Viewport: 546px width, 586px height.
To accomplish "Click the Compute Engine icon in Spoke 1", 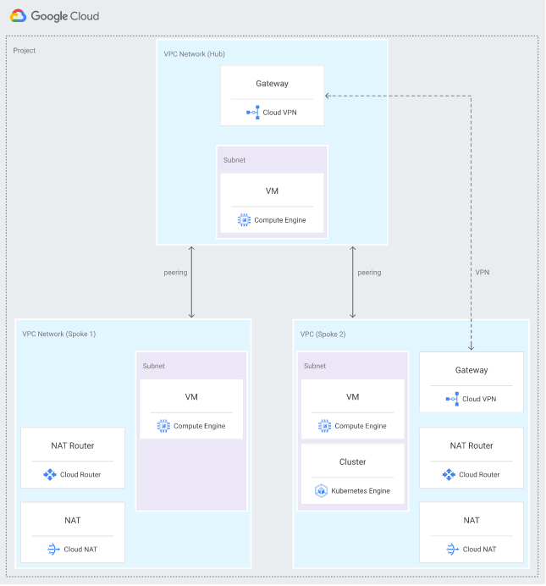I will (163, 426).
